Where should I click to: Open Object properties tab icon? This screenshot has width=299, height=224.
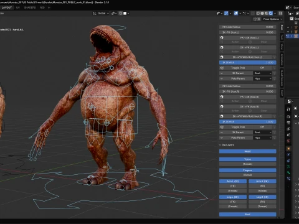pyautogui.click(x=288, y=149)
